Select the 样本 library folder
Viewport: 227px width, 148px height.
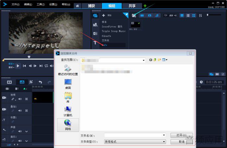point(104,22)
